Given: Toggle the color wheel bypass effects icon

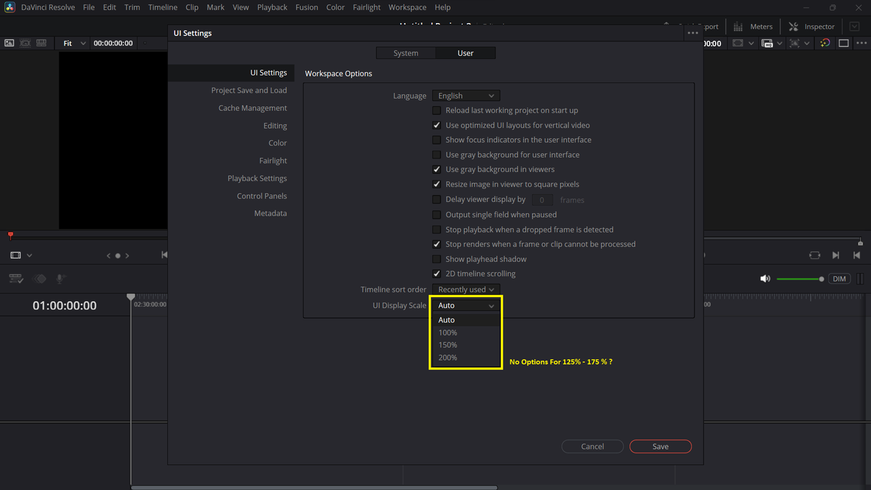Looking at the screenshot, I should (x=825, y=43).
